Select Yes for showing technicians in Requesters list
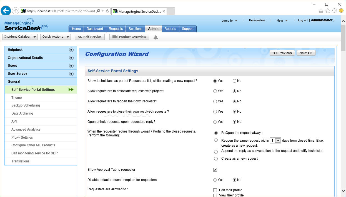Image resolution: width=346 pixels, height=197 pixels. tap(215, 81)
